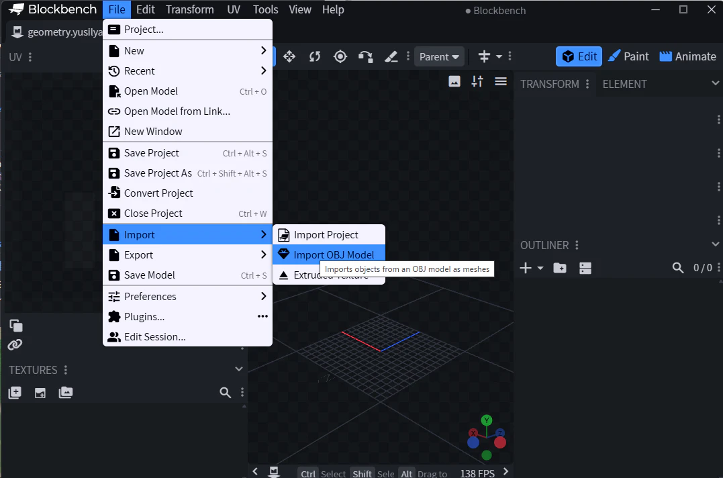Toggle Outliner more options icon
723x478 pixels.
(585, 268)
